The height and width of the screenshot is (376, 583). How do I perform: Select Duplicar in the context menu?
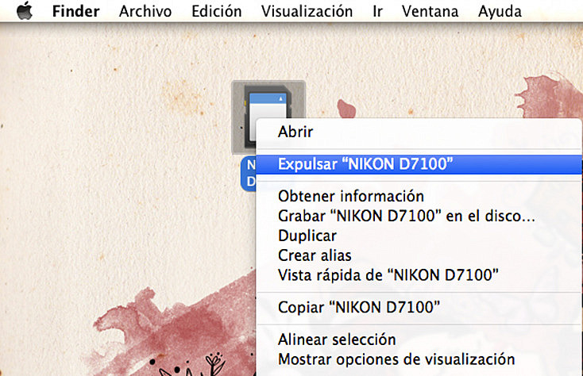click(419, 236)
